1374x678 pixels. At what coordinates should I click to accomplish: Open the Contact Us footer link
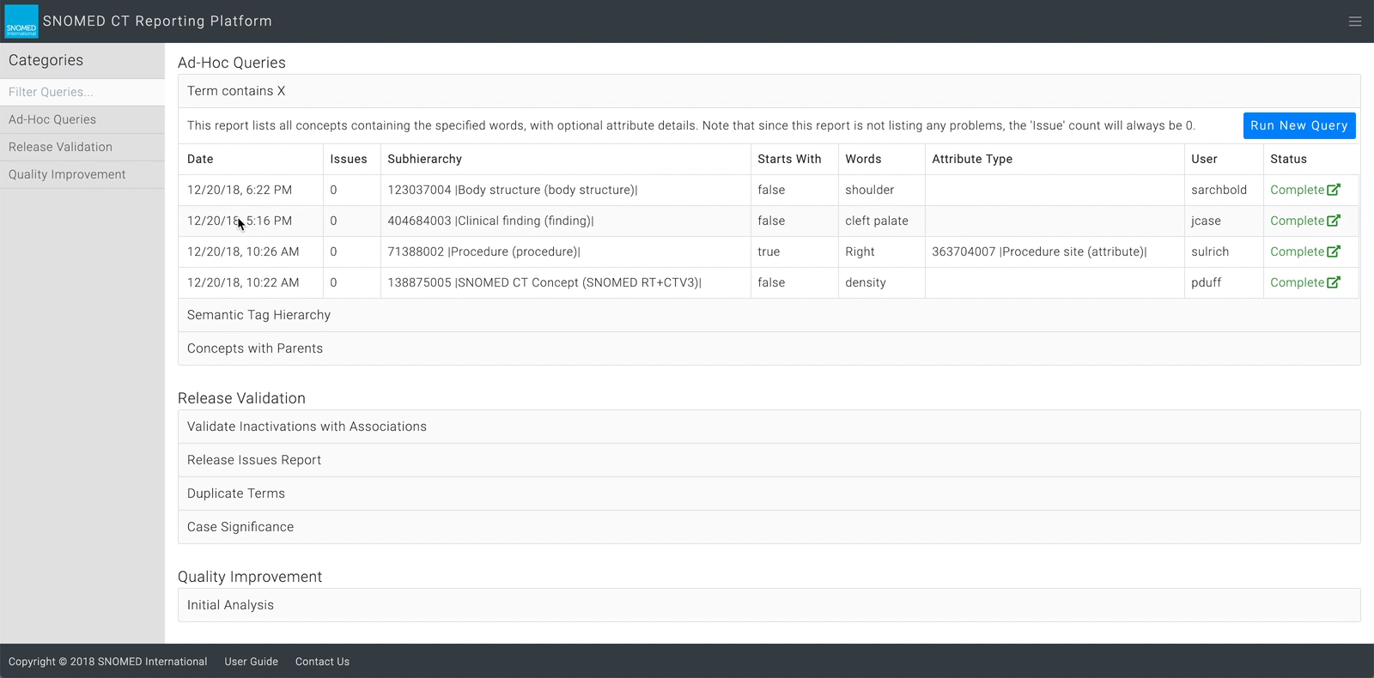click(x=322, y=662)
